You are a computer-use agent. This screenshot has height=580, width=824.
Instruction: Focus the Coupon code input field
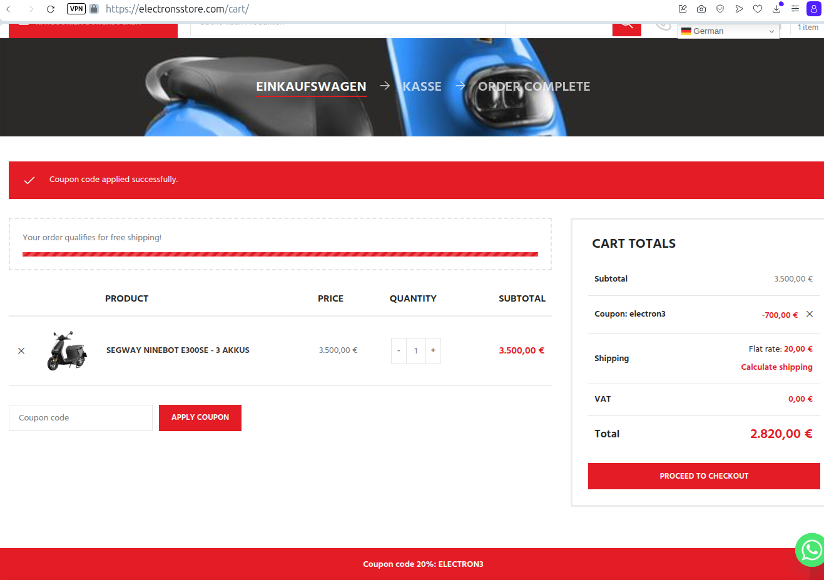[x=81, y=418]
